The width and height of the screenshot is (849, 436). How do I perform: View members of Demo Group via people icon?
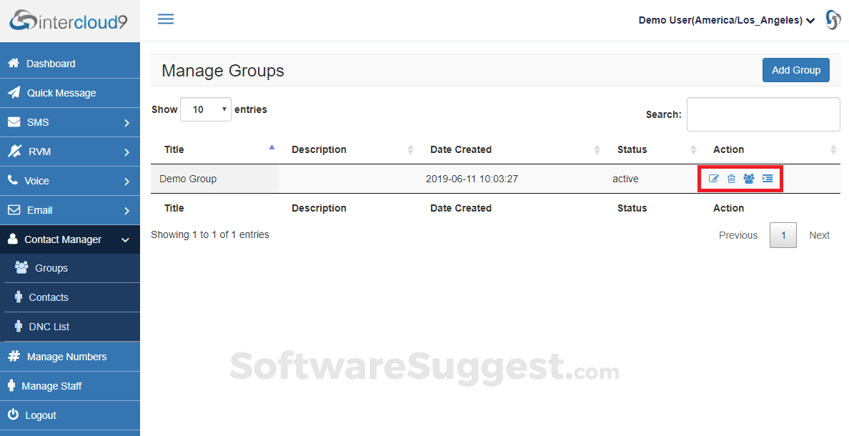748,178
